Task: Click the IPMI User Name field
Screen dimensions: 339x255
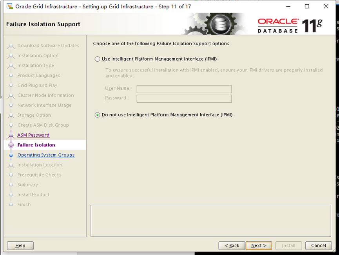Action: [x=184, y=89]
